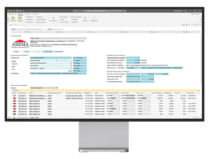Image resolution: width=209 pixels, height=159 pixels.
Task: Go to next record with the play arrow
Action: pos(184,25)
